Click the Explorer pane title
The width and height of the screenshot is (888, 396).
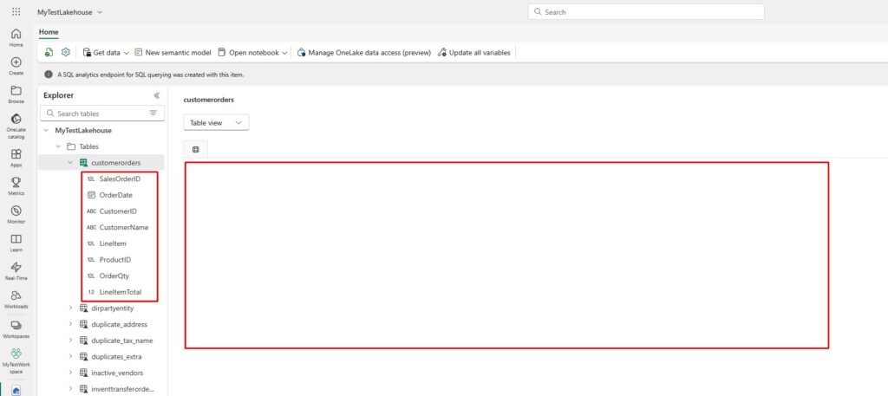click(x=58, y=95)
